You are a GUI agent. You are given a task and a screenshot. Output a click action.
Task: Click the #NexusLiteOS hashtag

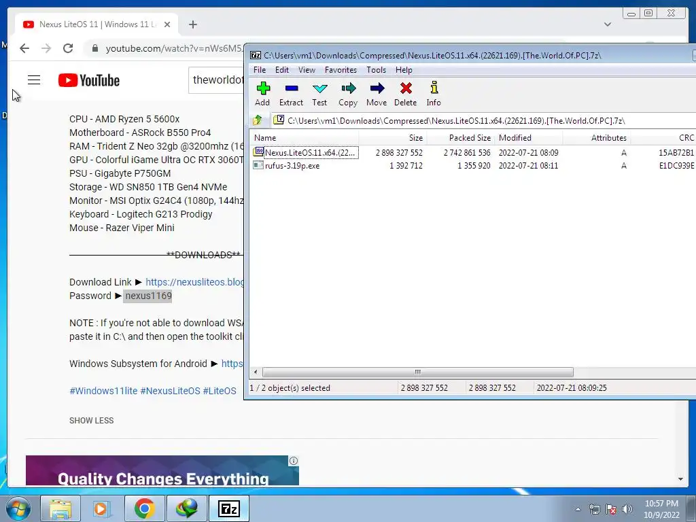[x=171, y=391]
